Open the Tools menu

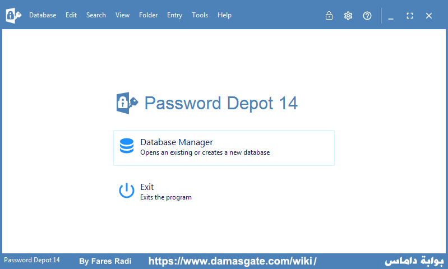click(x=200, y=15)
